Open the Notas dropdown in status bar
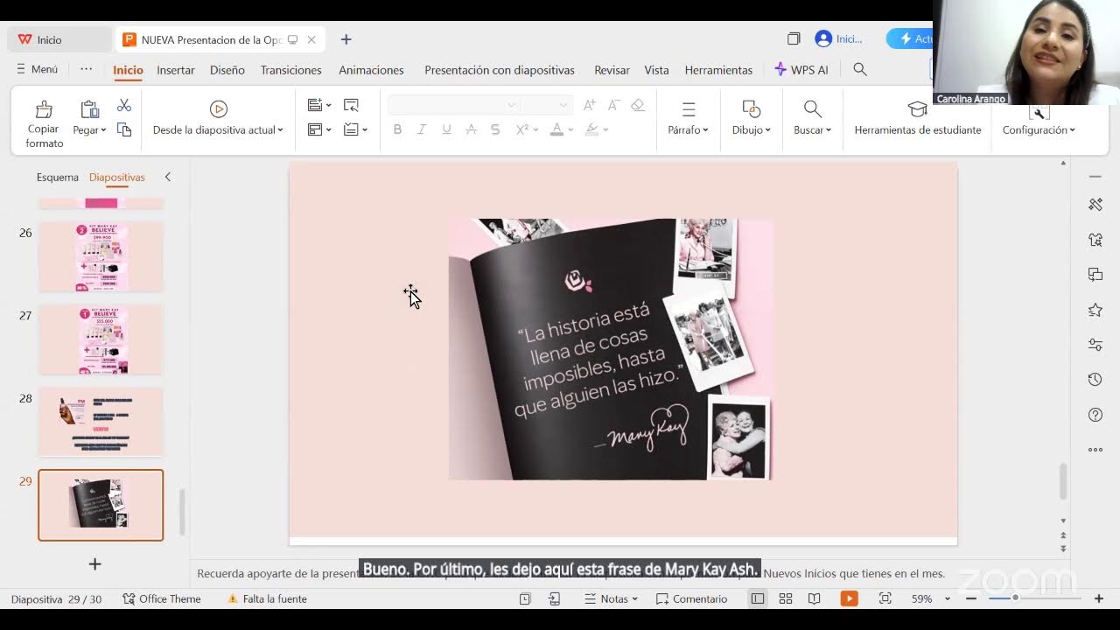Screen dimensions: 1120x630 611,598
